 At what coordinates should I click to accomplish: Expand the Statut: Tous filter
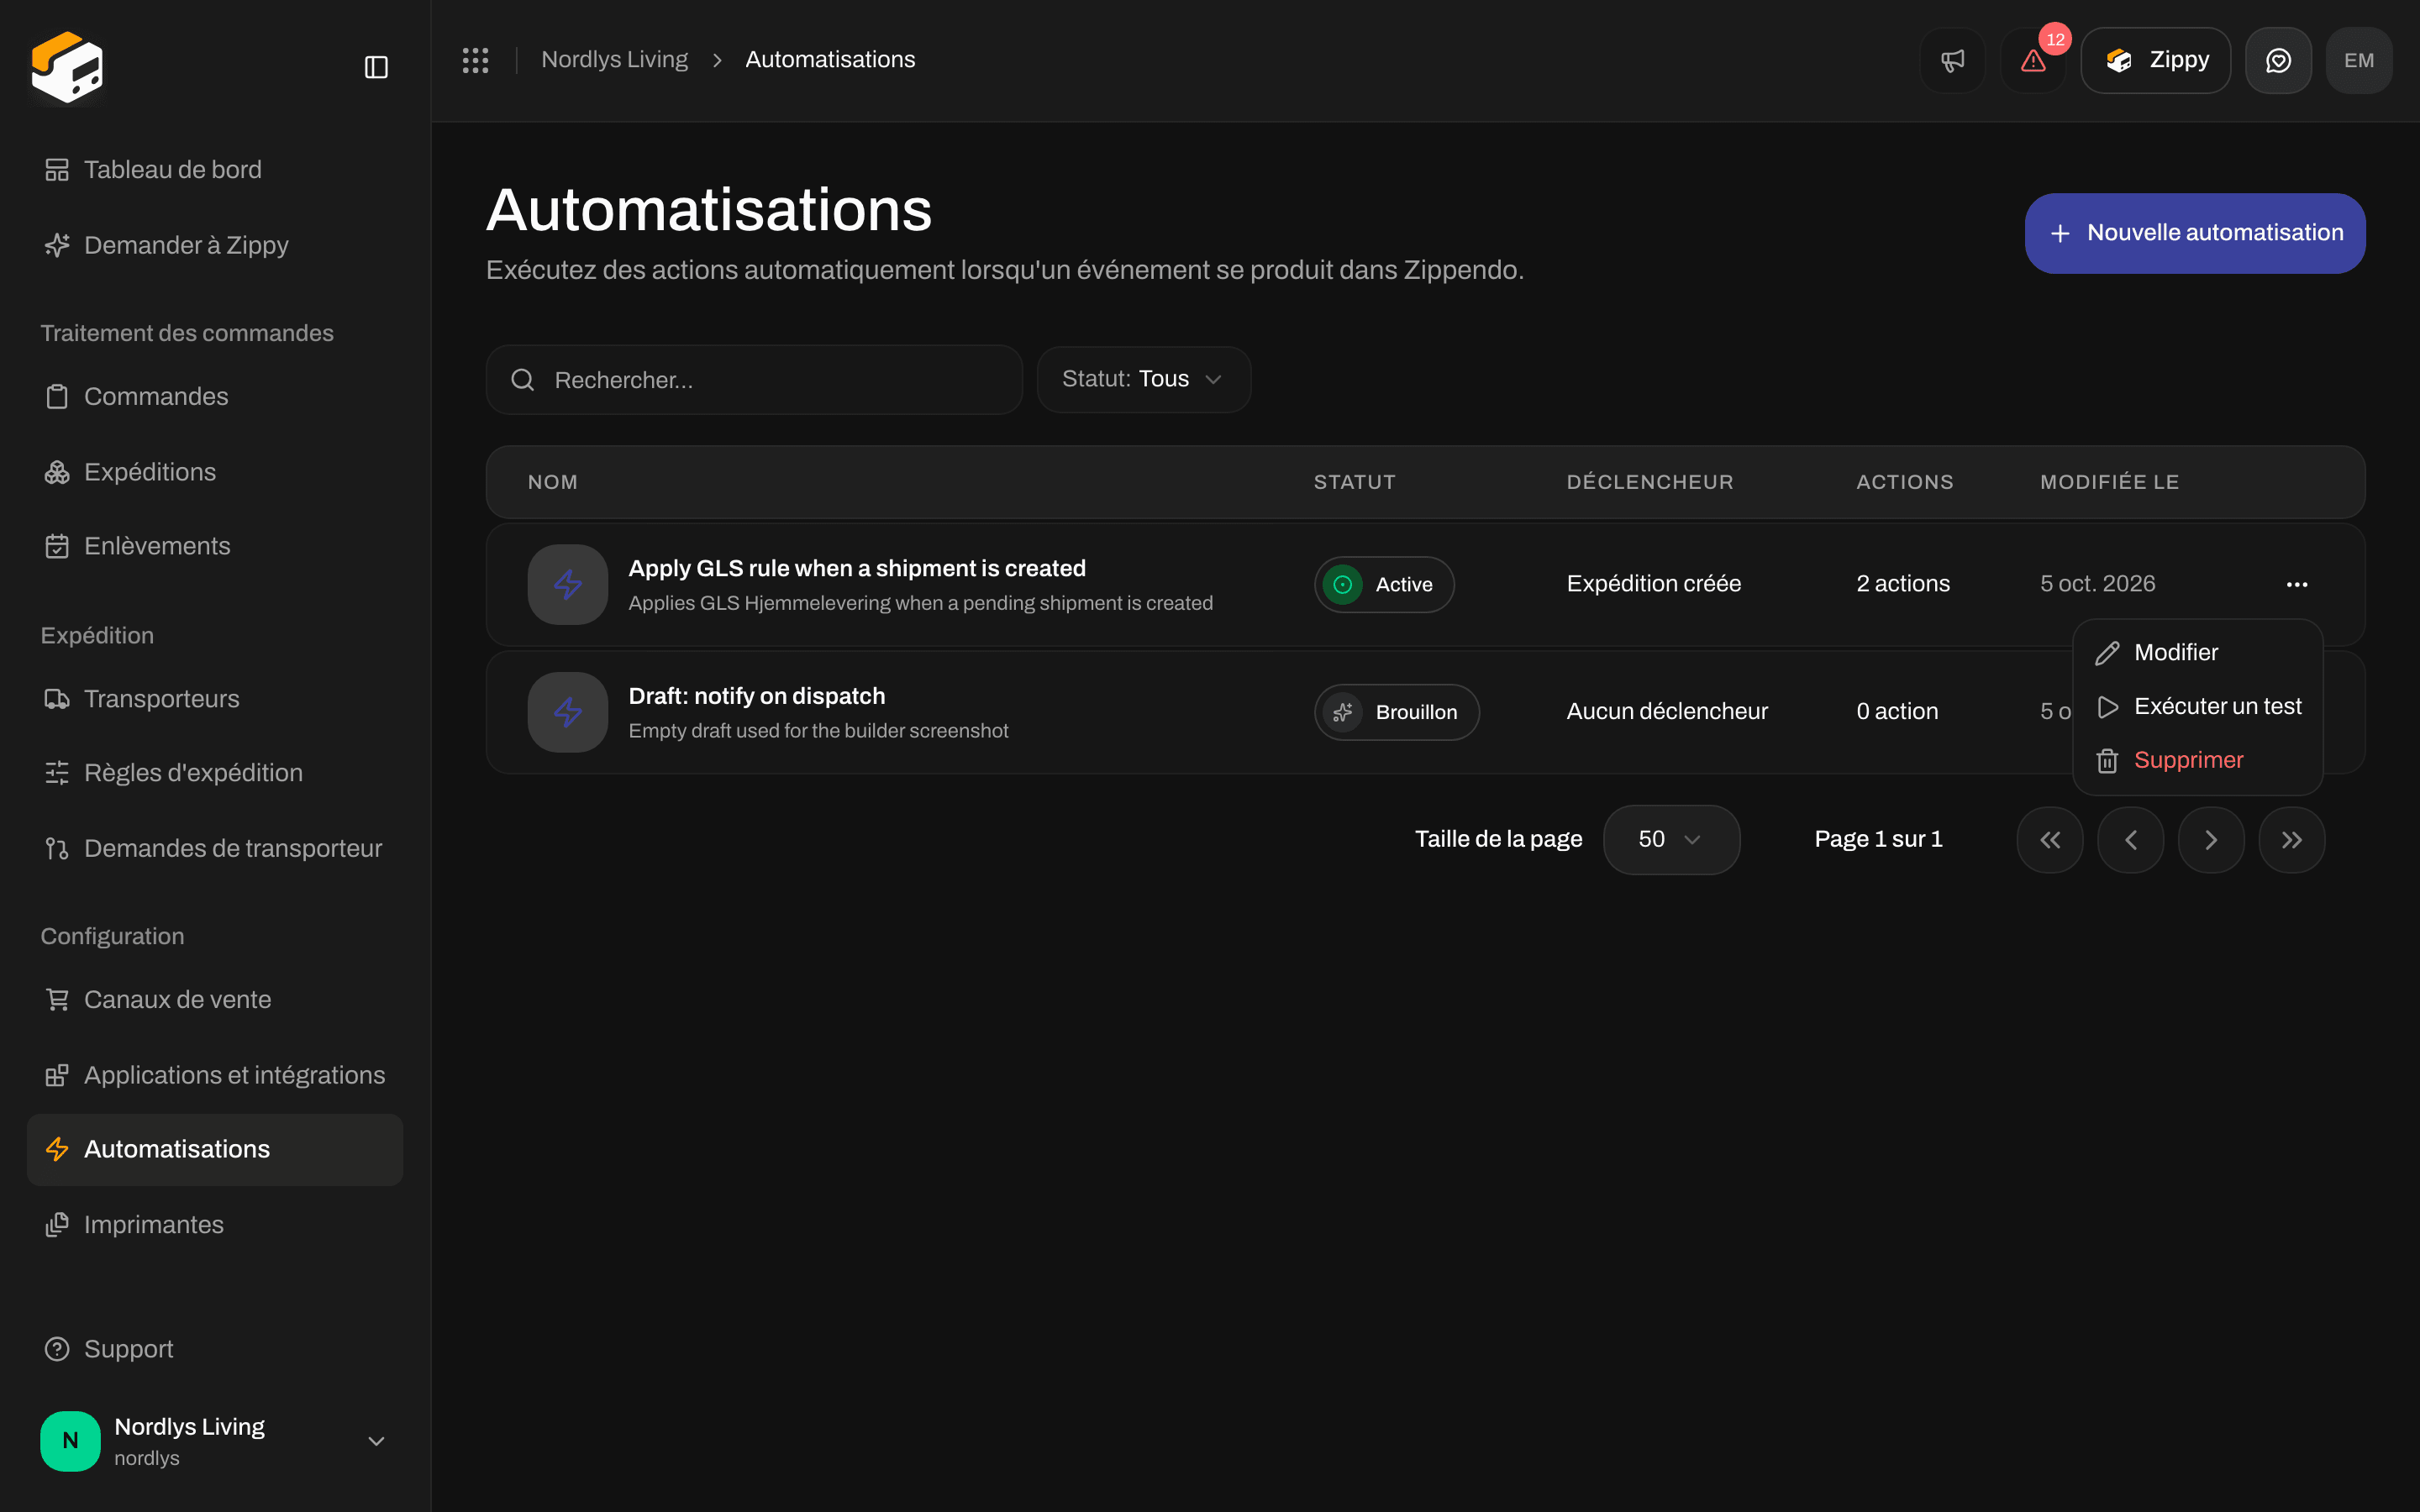(1143, 379)
